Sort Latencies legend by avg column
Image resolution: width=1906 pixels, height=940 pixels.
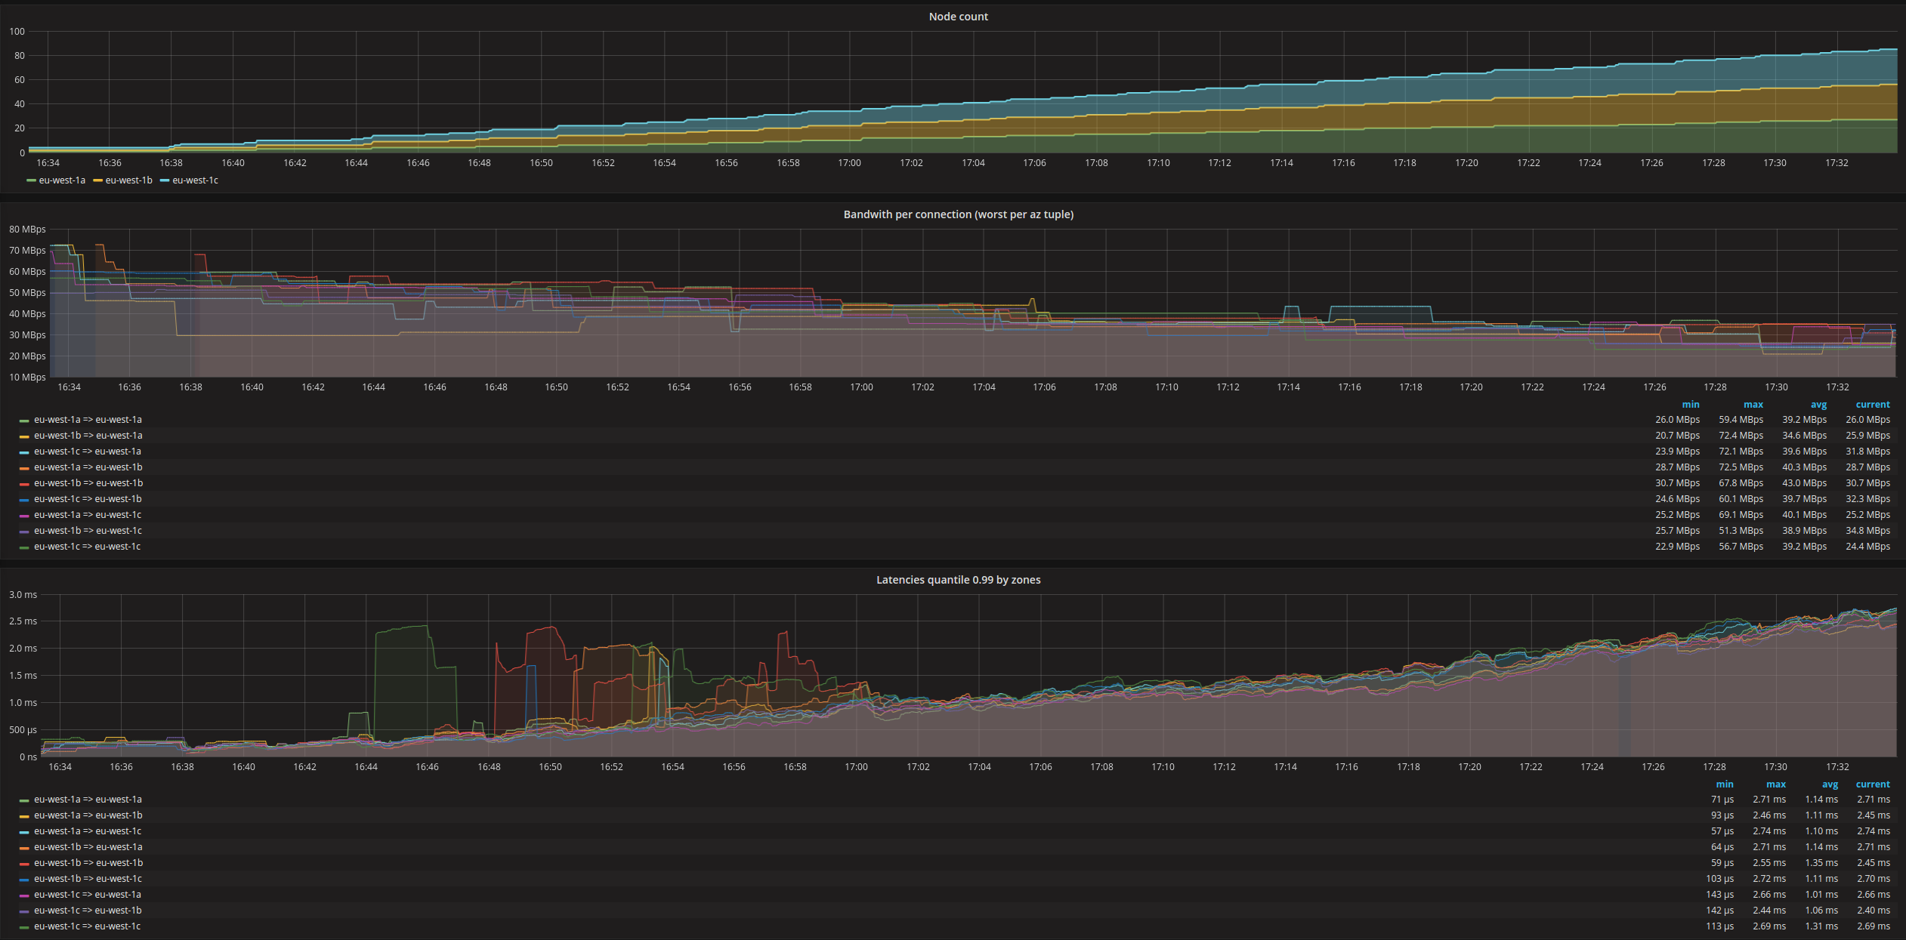click(1830, 784)
